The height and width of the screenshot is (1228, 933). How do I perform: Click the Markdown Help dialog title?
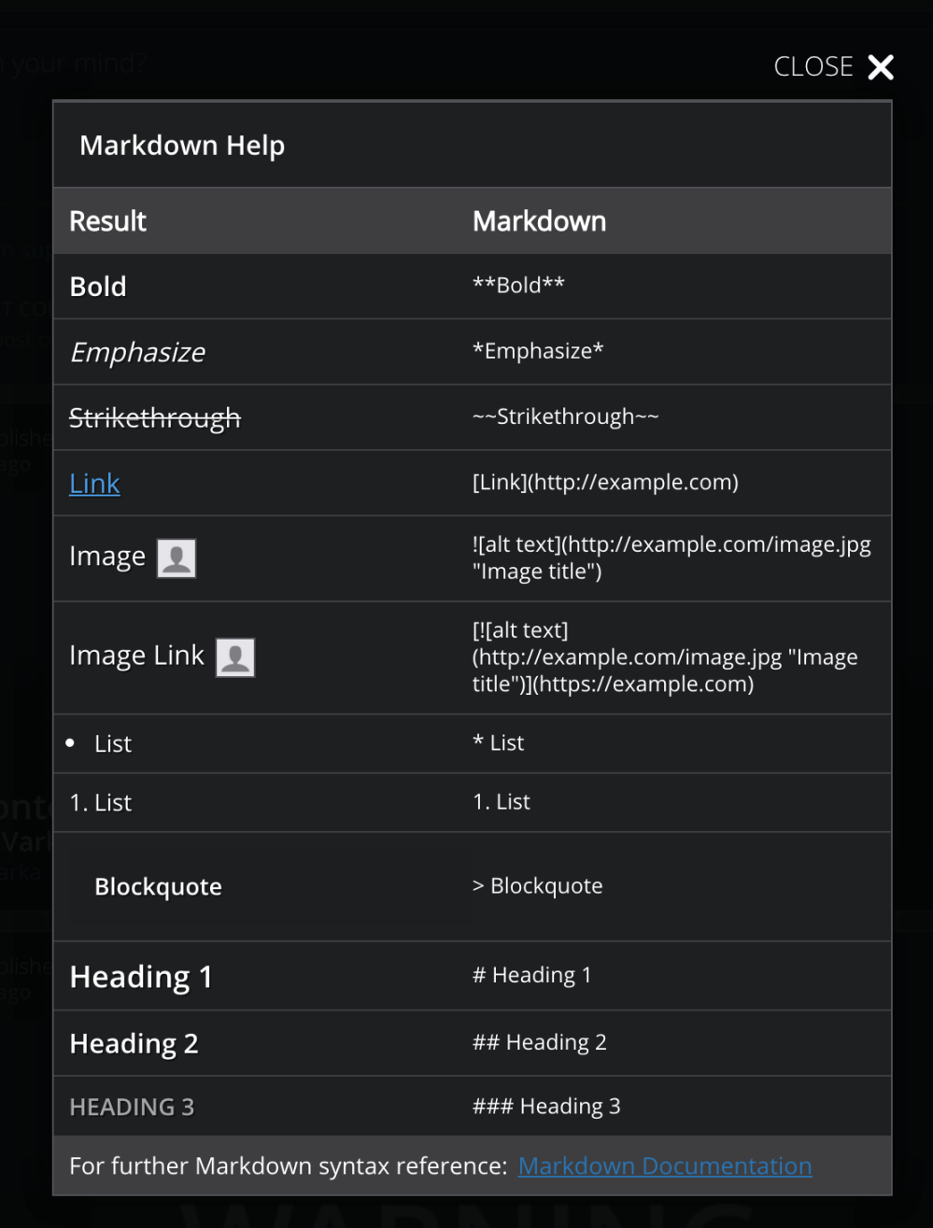click(x=182, y=146)
